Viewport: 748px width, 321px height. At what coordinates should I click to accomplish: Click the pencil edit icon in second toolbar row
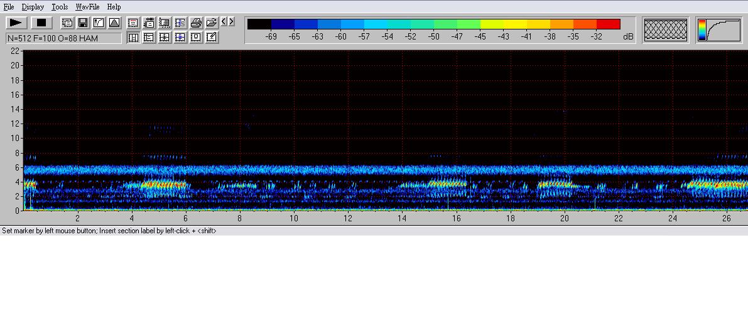pos(212,38)
